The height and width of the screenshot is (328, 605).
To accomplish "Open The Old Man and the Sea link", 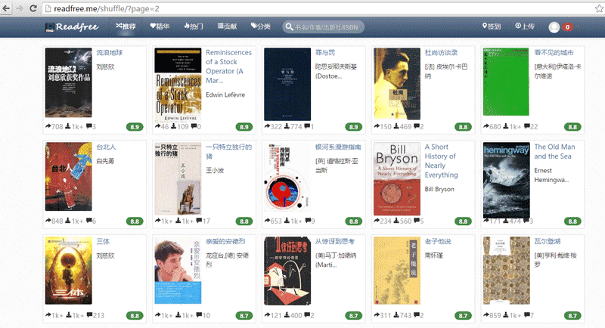I will tap(554, 151).
